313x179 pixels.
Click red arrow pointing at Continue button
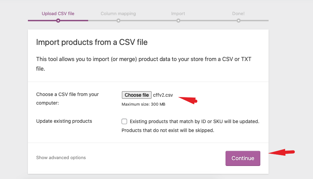[282, 152]
